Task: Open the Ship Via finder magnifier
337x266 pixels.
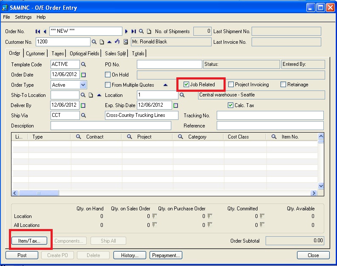Action: coord(84,116)
